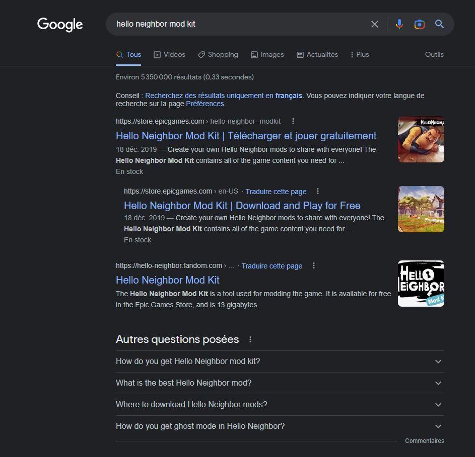Open Hello Neighbor Mod Kit Download and Play for Free
The image size is (475, 457).
tap(242, 206)
